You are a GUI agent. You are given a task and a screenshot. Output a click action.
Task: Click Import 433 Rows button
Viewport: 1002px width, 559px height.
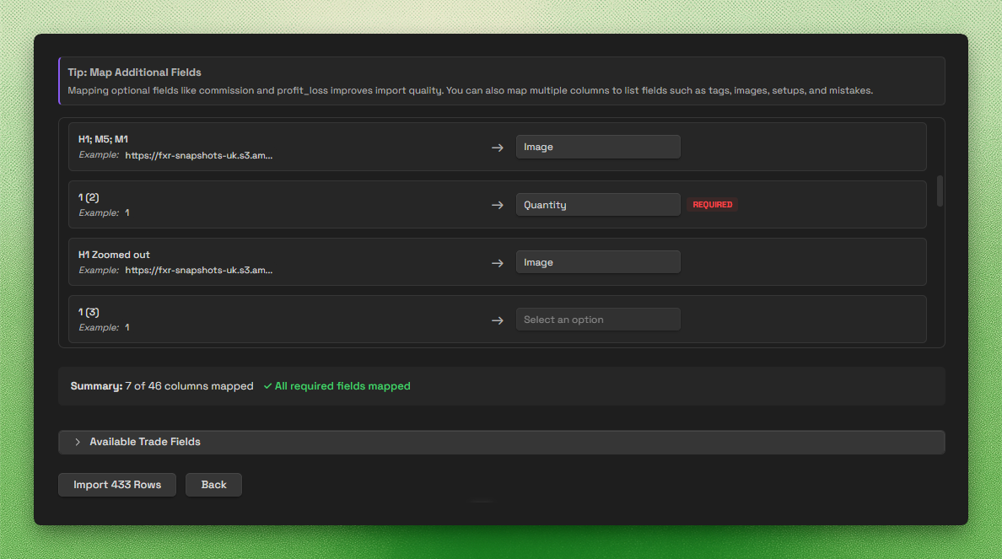(117, 485)
